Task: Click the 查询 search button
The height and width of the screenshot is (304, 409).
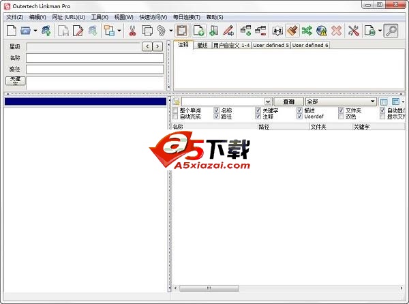Action: (289, 102)
